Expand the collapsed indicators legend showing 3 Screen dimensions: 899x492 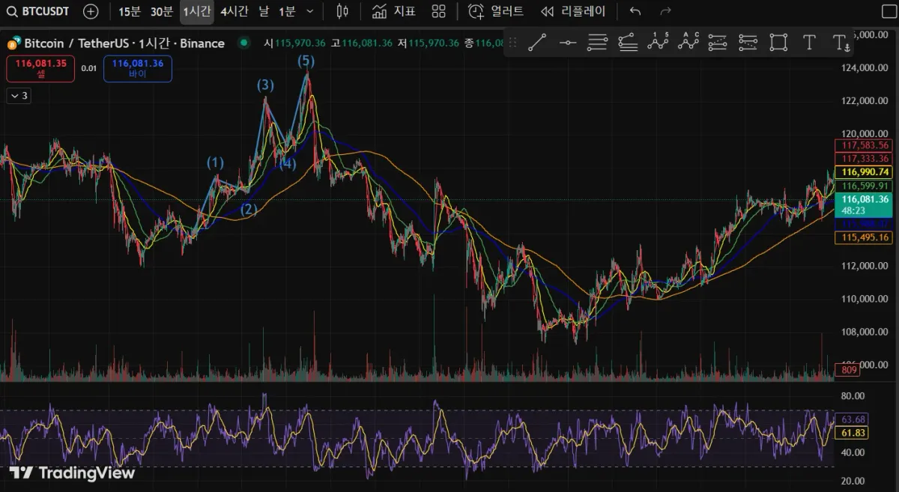[18, 96]
